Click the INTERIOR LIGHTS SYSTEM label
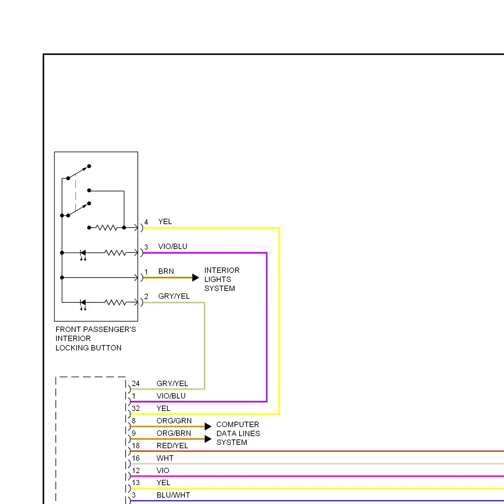 click(x=222, y=279)
